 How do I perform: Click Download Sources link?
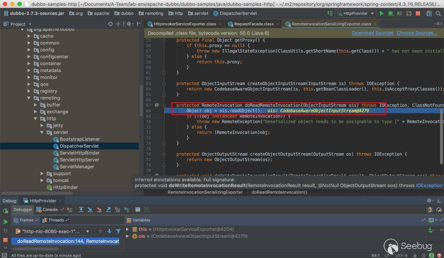point(372,33)
